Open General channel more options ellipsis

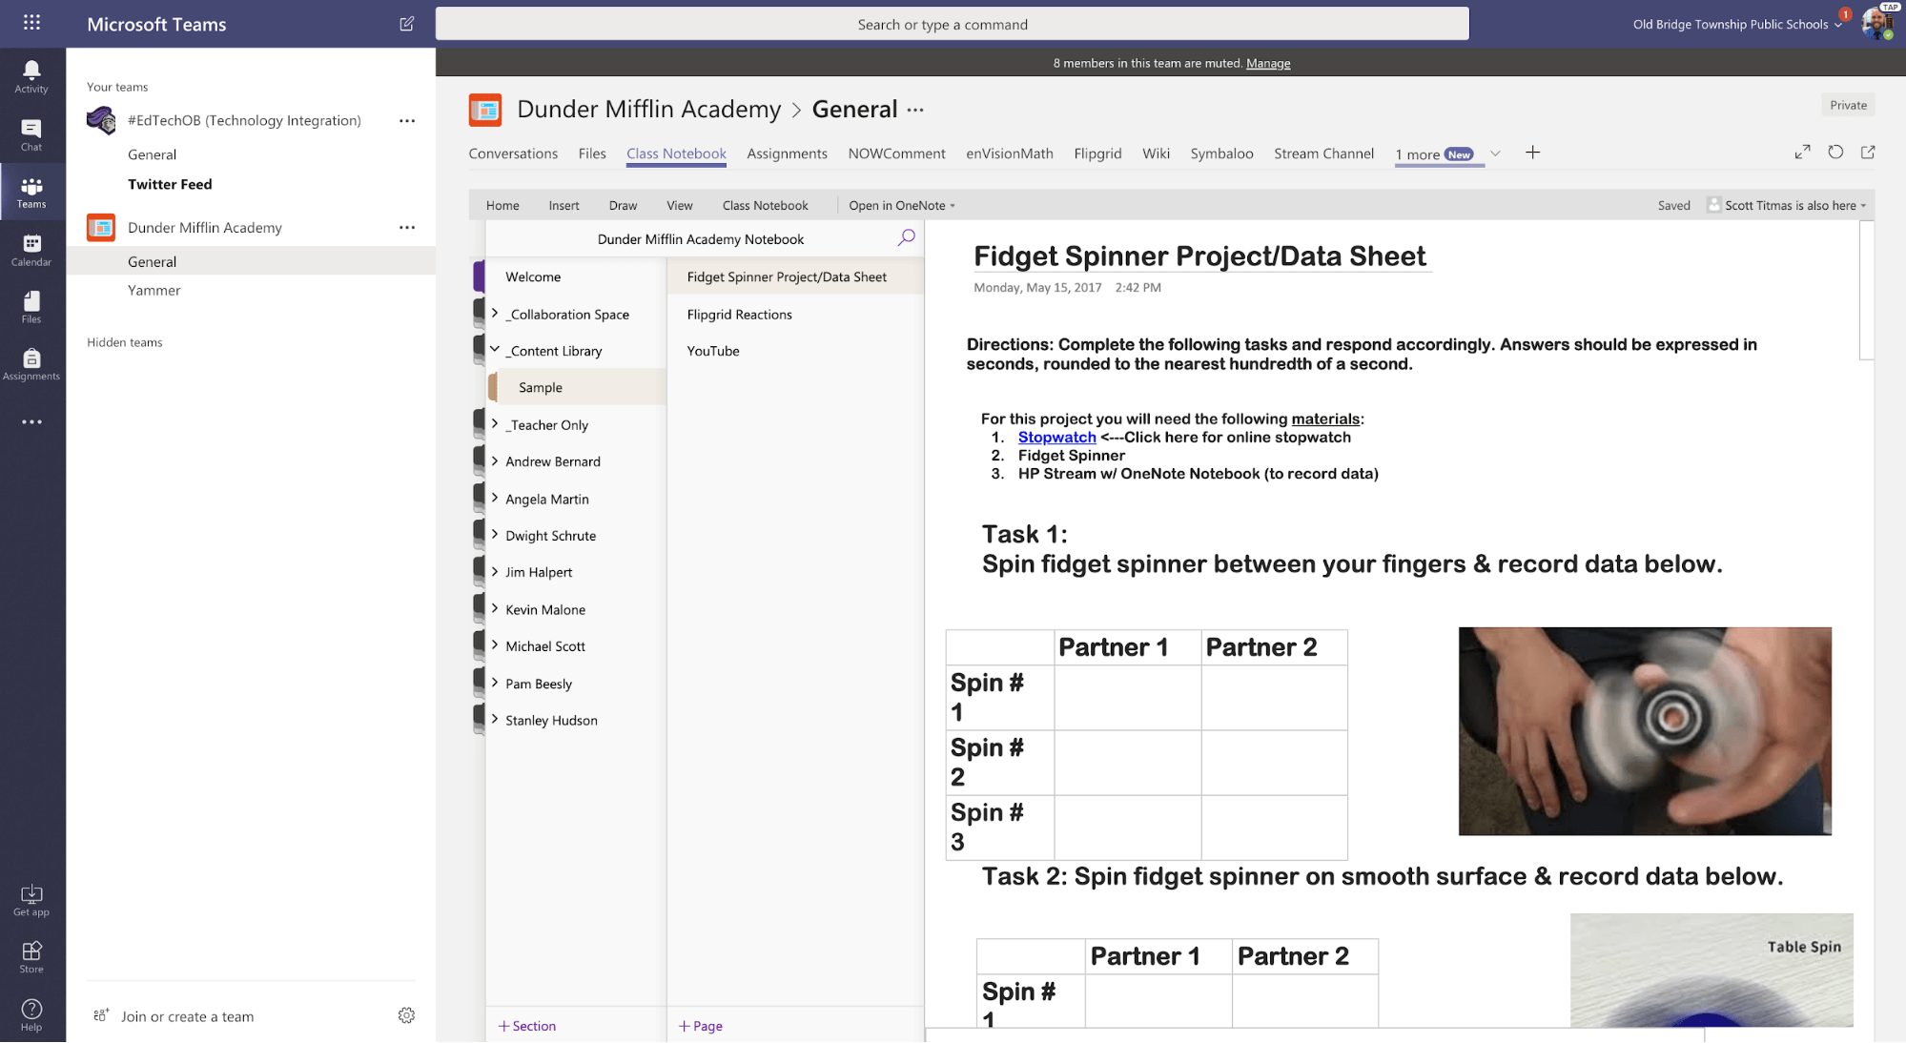[x=915, y=110]
